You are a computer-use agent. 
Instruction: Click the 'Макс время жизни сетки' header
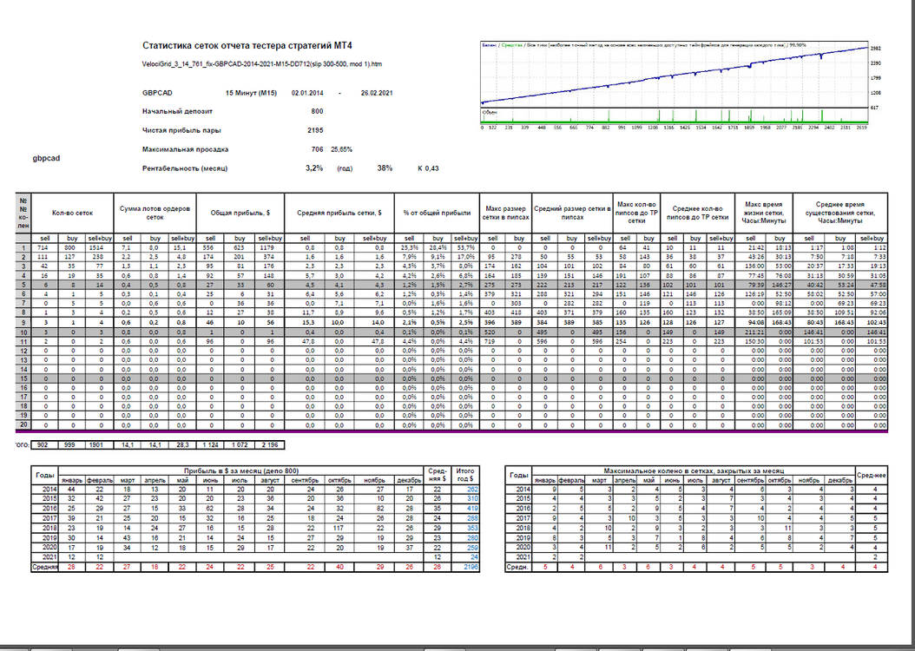pyautogui.click(x=764, y=214)
